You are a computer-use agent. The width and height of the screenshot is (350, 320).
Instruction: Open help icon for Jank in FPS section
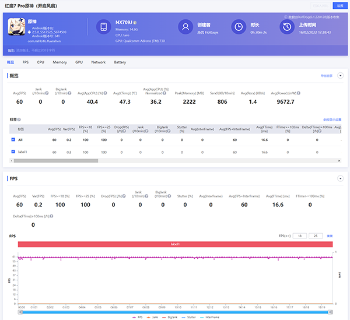click(146, 196)
